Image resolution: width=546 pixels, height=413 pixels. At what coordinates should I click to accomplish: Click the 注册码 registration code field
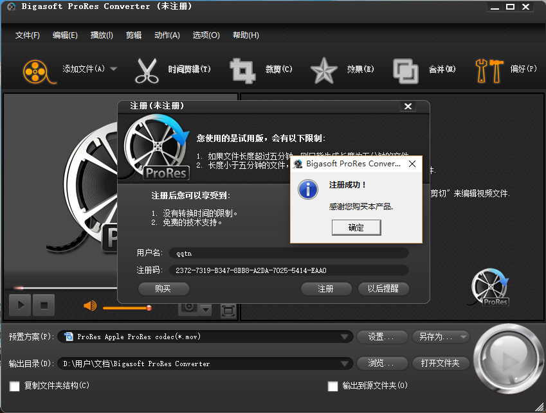[288, 270]
